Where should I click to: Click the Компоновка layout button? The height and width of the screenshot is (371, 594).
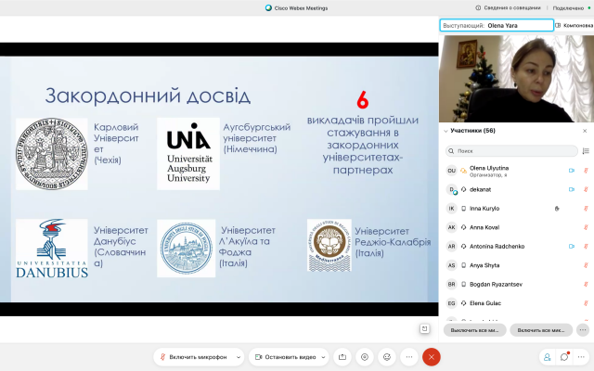click(574, 25)
